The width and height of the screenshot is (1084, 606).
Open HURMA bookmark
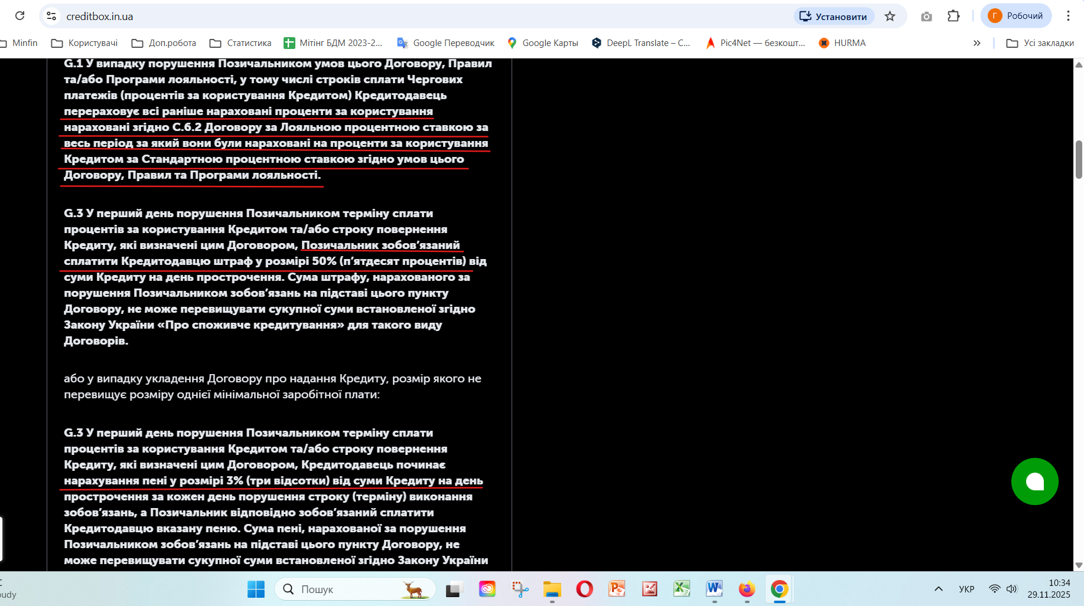[x=842, y=43]
